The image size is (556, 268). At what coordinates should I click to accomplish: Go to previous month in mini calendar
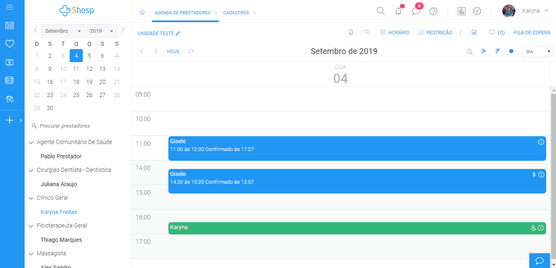pyautogui.click(x=36, y=30)
